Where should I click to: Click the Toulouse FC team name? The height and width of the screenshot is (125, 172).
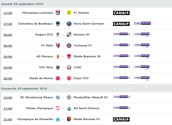tap(83, 46)
